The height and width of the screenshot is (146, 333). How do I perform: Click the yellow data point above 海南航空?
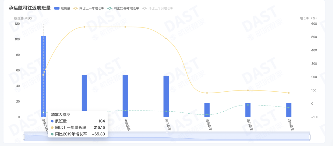[207, 93]
